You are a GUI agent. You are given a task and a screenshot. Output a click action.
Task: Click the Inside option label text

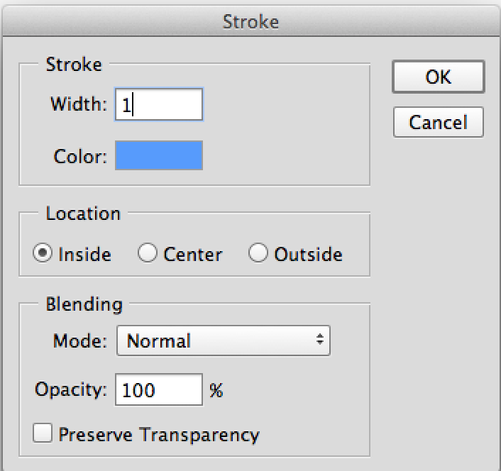point(85,255)
